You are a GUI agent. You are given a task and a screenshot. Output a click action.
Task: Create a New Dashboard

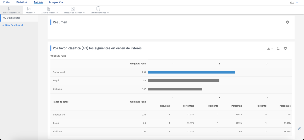point(13,25)
